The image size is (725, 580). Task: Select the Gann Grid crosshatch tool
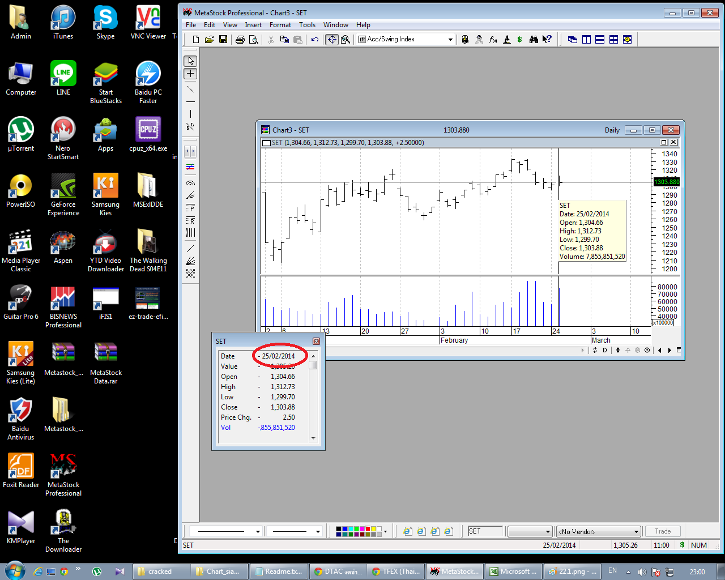[x=190, y=273]
